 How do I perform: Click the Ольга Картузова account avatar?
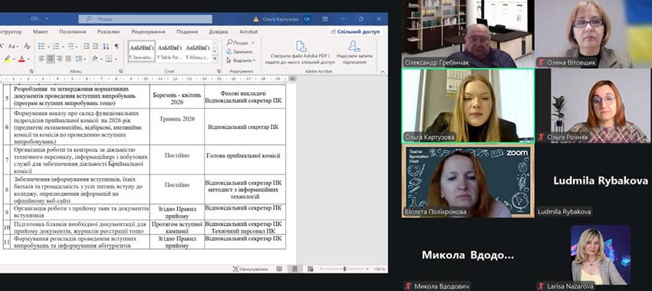[x=307, y=18]
